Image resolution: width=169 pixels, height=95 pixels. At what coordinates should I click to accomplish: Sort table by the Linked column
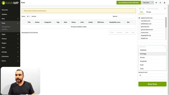point(90,22)
